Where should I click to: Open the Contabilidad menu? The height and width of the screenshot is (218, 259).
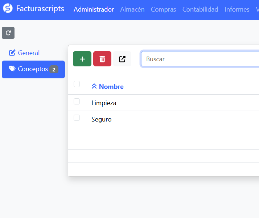[x=200, y=9]
